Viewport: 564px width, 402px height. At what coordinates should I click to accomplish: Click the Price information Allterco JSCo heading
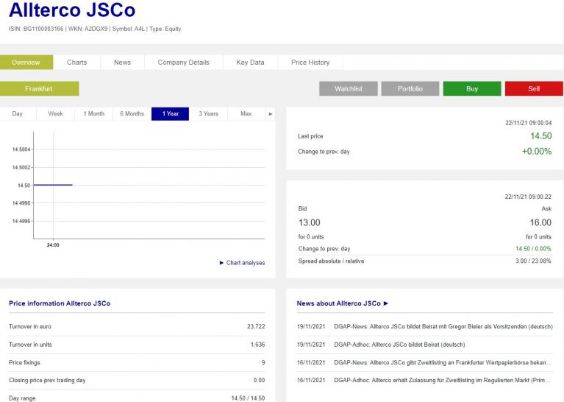(x=60, y=303)
